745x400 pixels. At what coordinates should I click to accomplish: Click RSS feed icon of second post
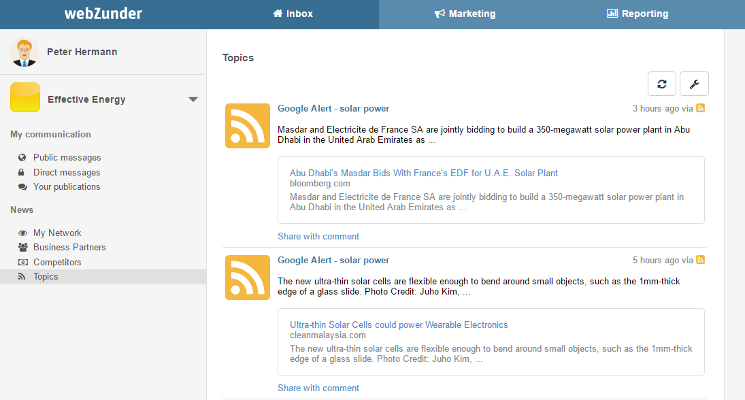[247, 278]
